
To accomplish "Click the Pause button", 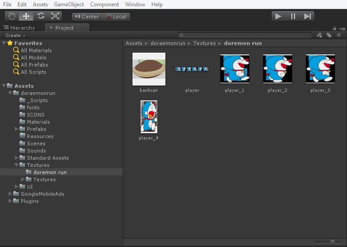I will (x=293, y=16).
